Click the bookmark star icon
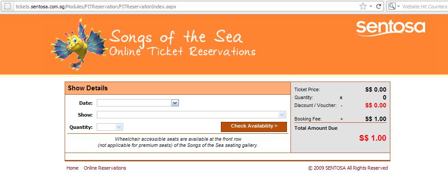This screenshot has width=448, height=178. pos(363,6)
